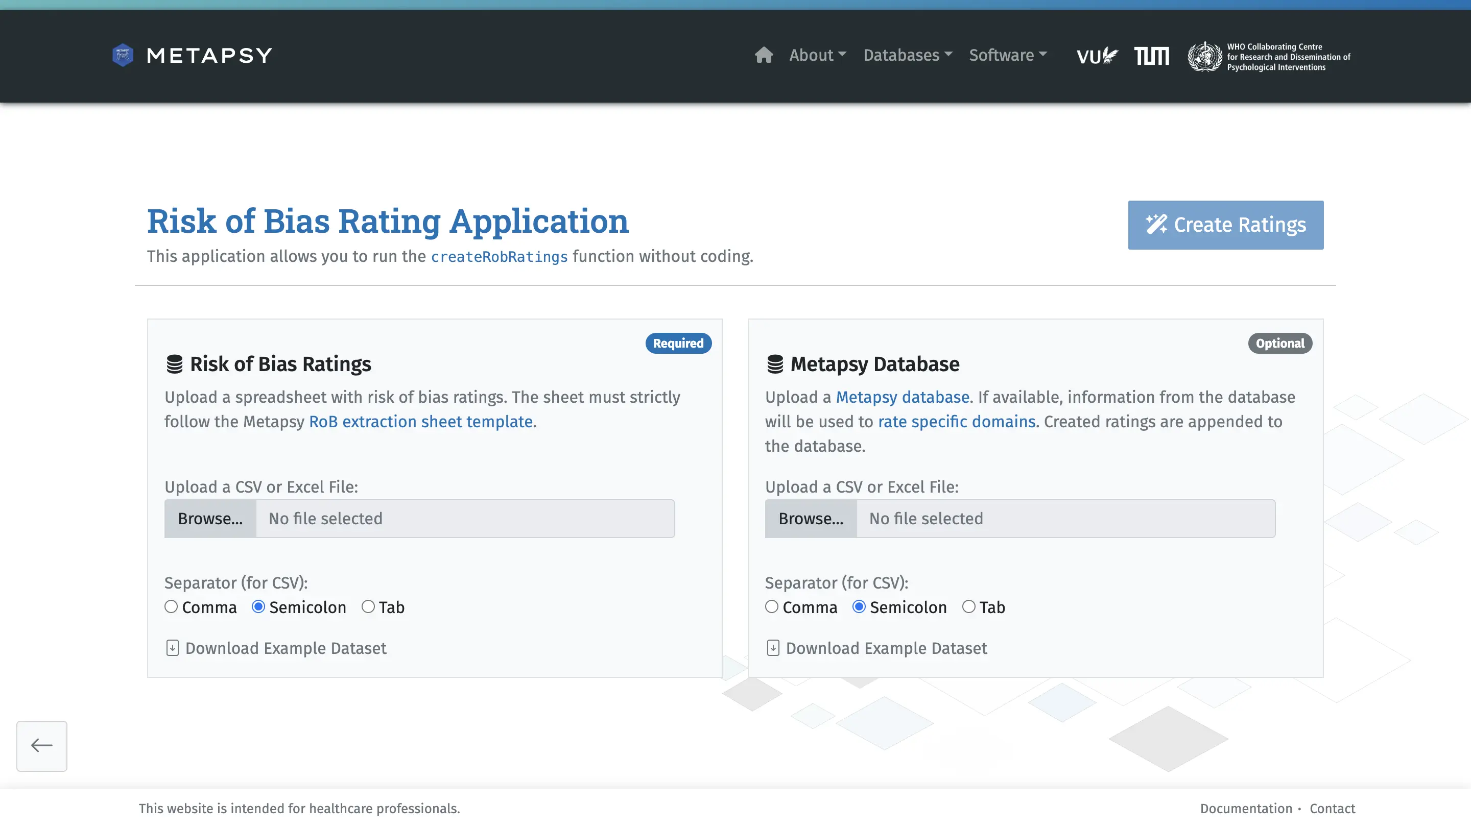The image size is (1471, 829).
Task: Click the METAPSY brand name
Action: click(209, 55)
